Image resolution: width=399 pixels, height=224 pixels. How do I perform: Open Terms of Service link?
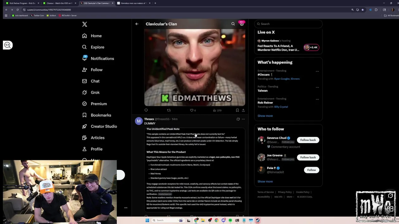266,192
